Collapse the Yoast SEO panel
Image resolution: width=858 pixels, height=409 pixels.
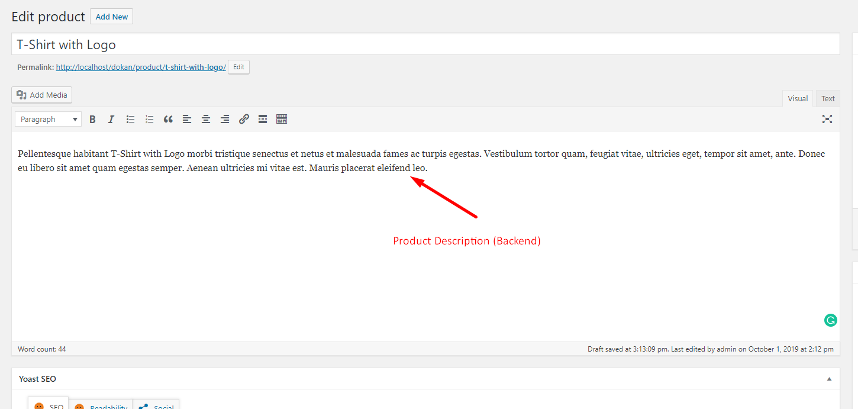(x=830, y=378)
